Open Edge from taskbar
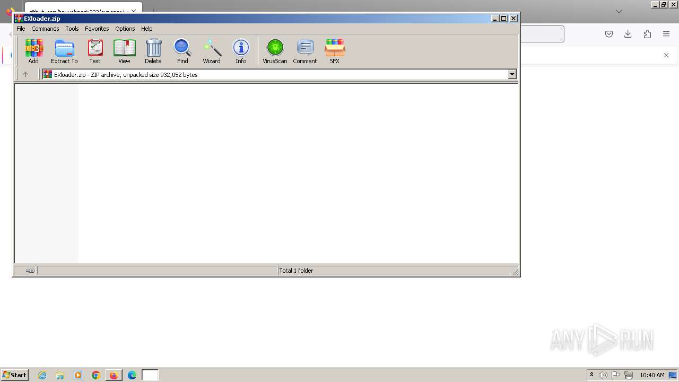 (x=132, y=375)
